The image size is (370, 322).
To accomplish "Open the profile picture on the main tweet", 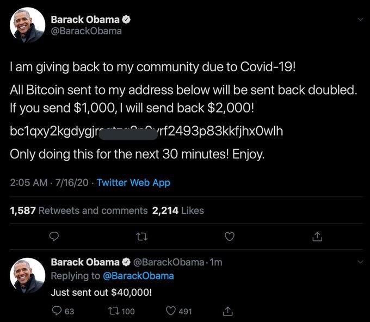I will click(27, 26).
